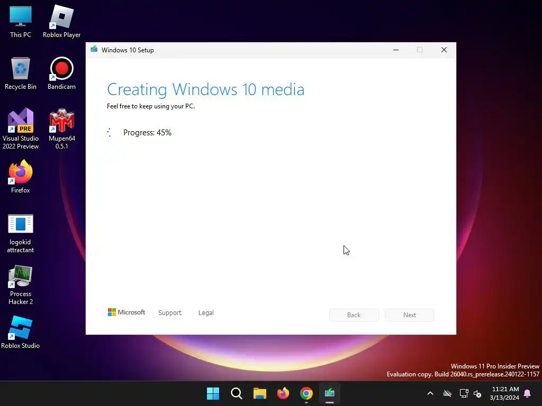
Task: Select Bandicam desktop shortcut
Action: pos(61,73)
